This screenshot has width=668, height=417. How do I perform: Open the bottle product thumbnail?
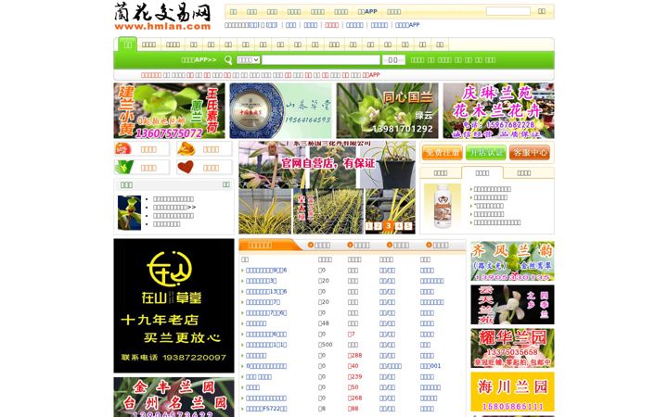[x=443, y=206]
